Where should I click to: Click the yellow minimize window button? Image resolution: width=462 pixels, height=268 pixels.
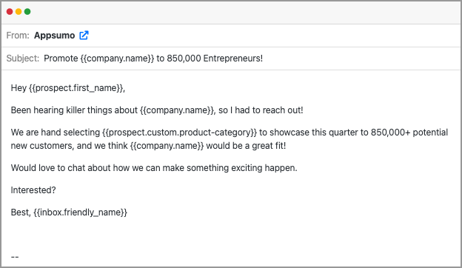(x=19, y=12)
